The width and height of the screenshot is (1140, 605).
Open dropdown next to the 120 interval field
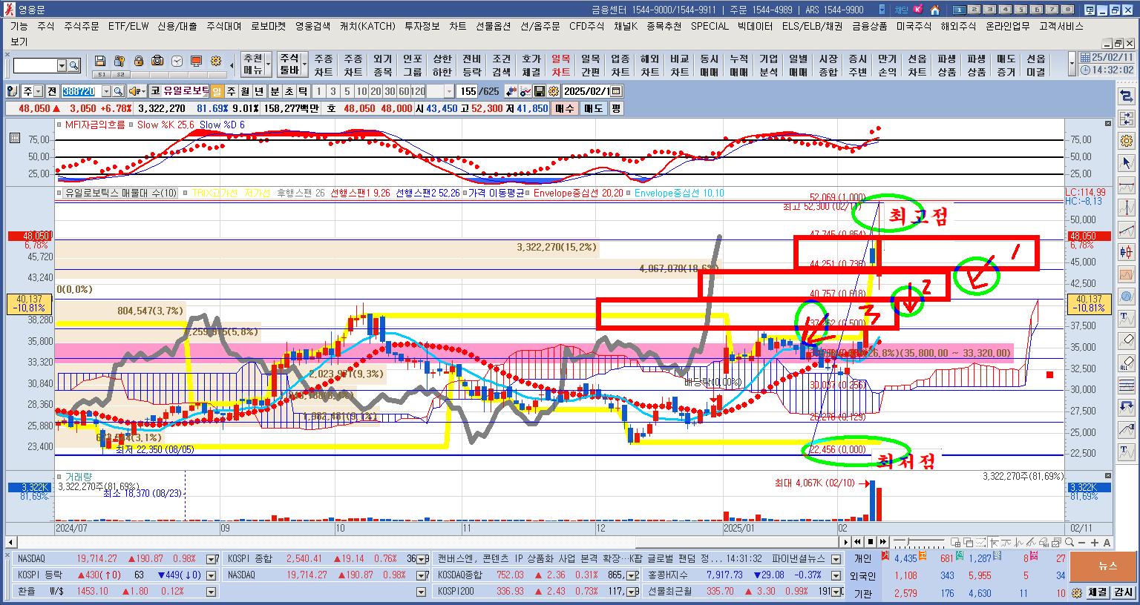[449, 91]
